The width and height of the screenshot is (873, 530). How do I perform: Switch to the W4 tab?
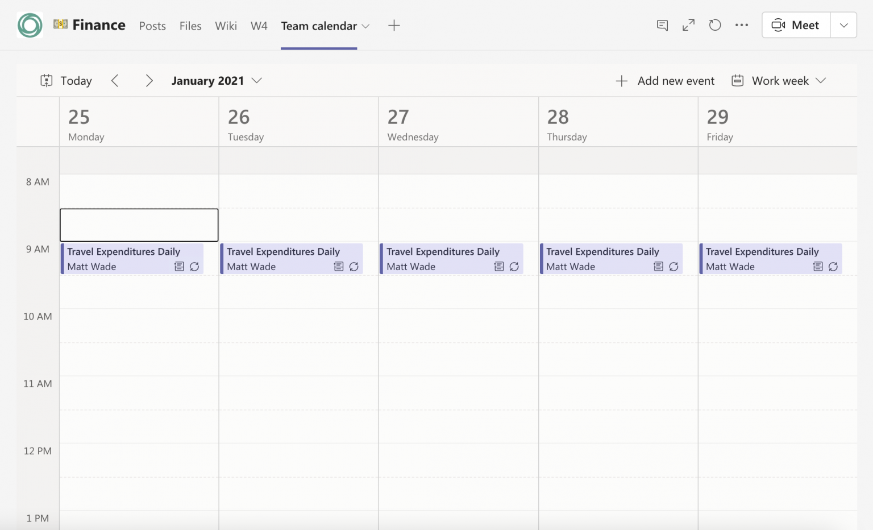click(259, 26)
